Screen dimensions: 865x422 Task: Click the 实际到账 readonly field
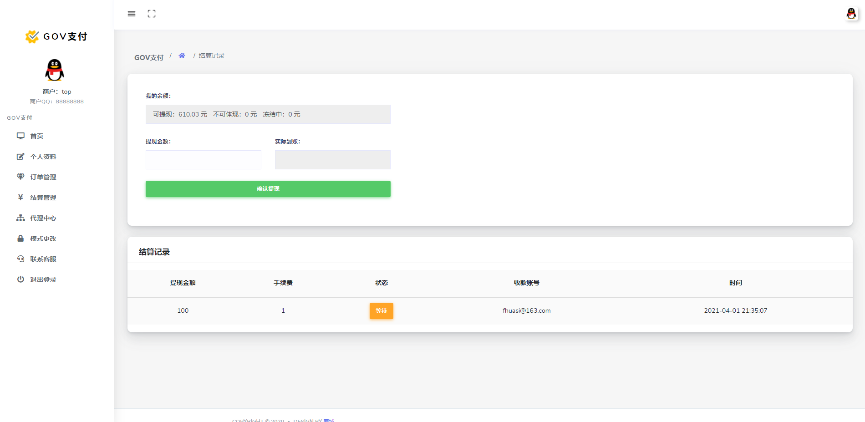point(332,160)
